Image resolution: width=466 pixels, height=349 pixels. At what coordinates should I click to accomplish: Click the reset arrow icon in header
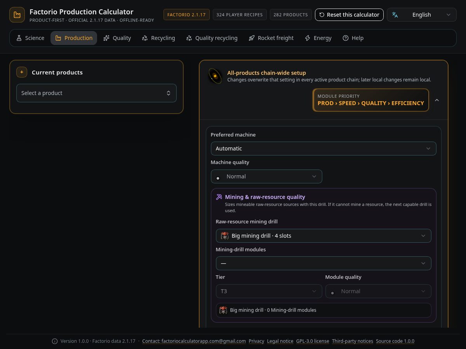click(x=322, y=15)
